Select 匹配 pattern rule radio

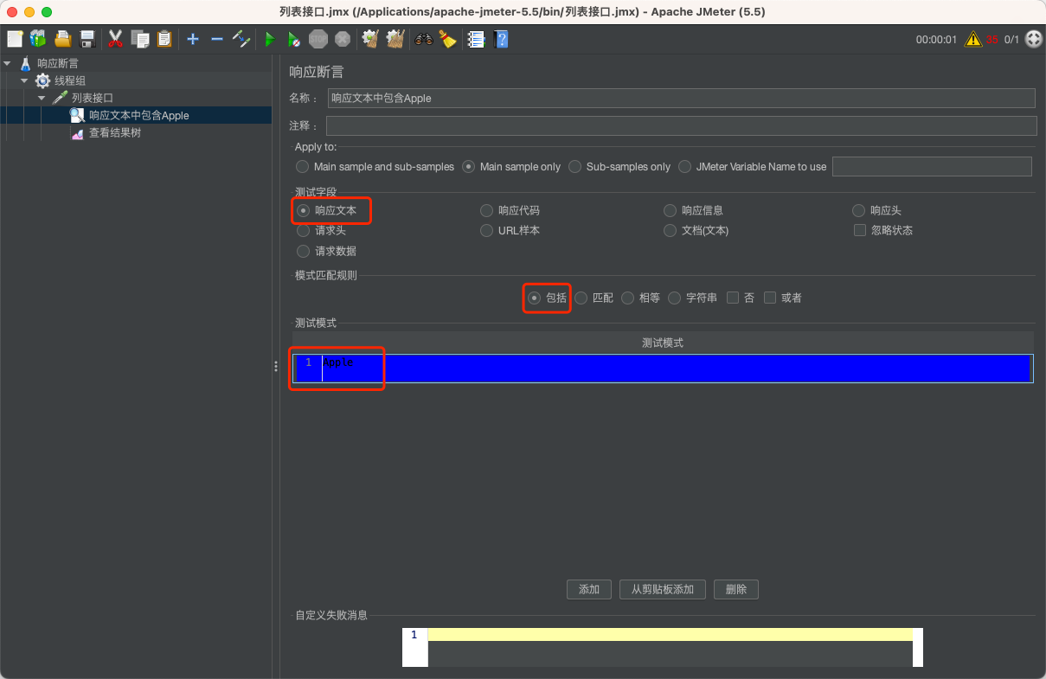pyautogui.click(x=581, y=298)
